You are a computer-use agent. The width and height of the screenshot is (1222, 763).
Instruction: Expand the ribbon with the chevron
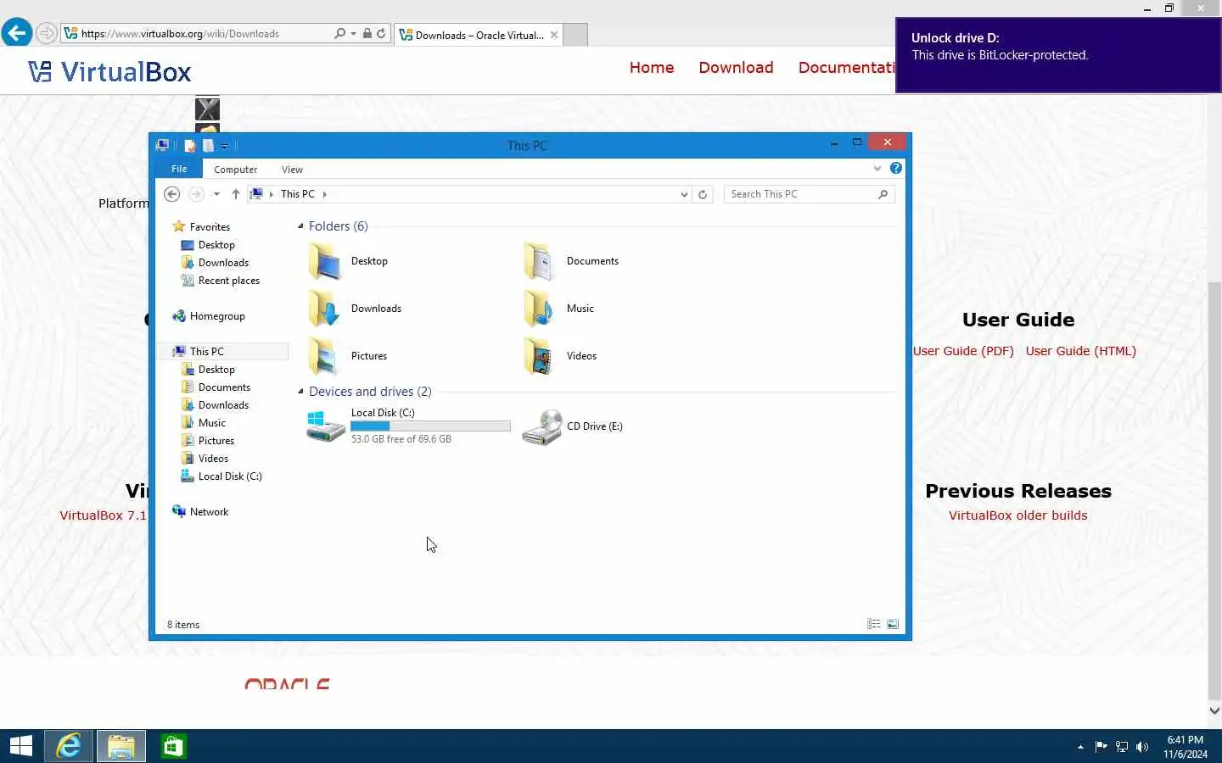tap(877, 169)
